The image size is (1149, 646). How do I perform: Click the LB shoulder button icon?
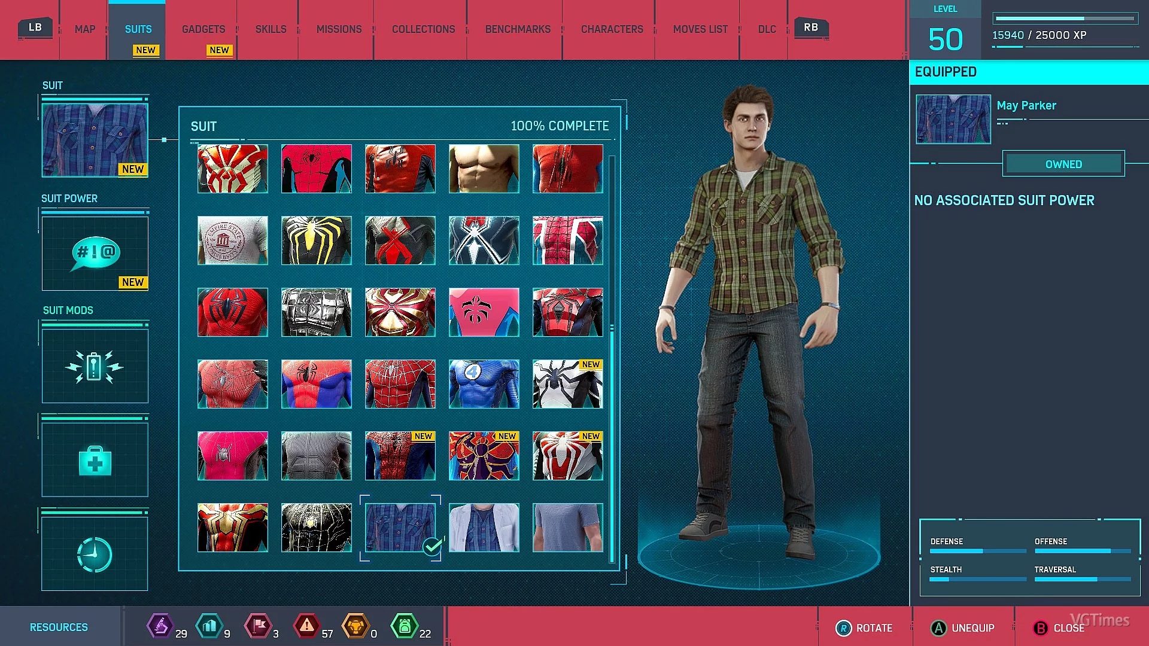coord(35,28)
